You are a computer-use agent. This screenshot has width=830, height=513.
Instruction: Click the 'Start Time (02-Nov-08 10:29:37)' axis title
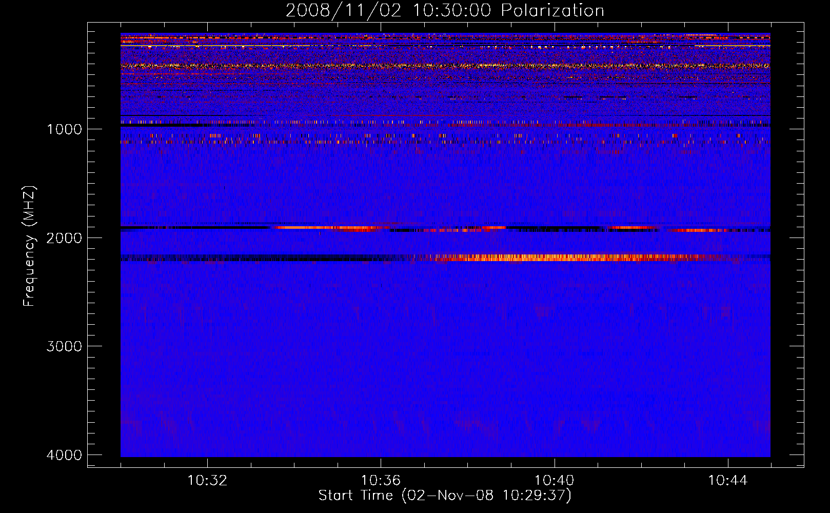pyautogui.click(x=445, y=496)
